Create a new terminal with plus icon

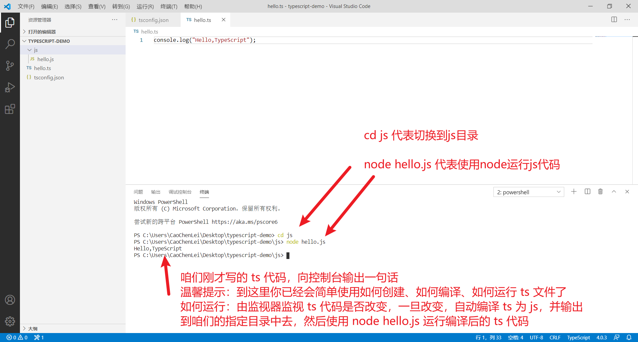coord(574,192)
